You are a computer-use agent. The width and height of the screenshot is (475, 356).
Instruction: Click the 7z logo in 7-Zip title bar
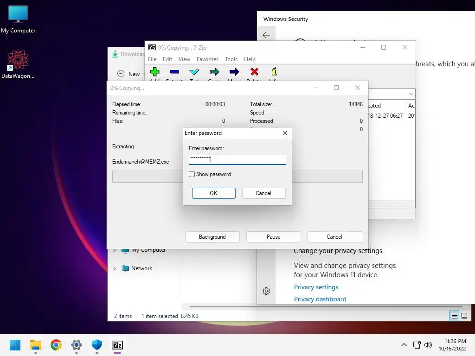tap(152, 47)
